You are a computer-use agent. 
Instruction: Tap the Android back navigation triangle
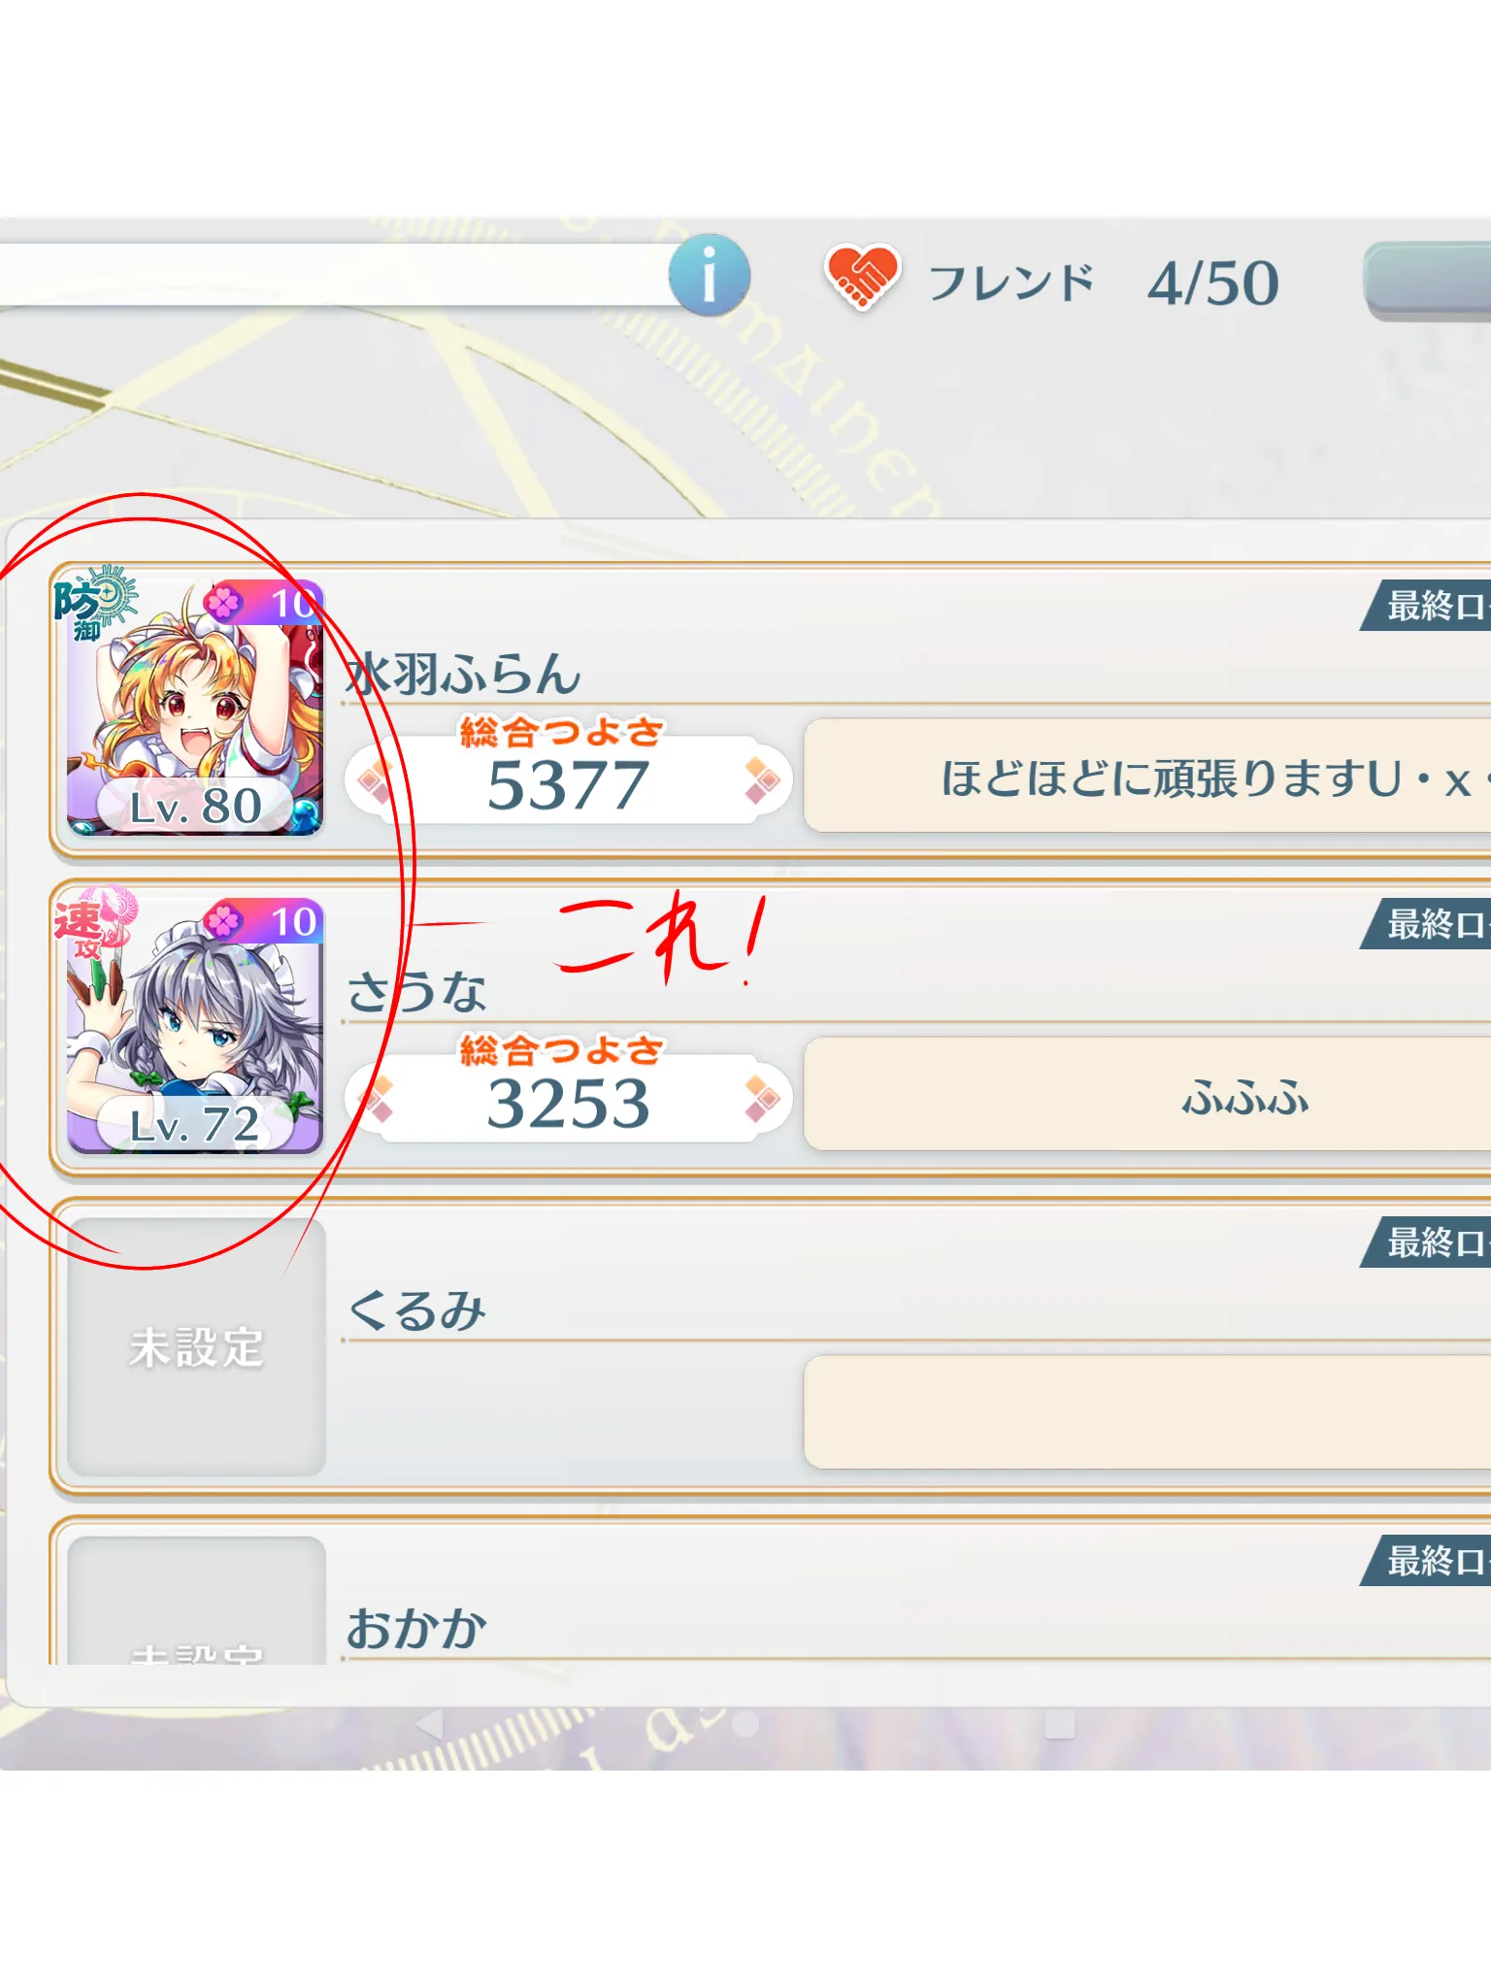pos(428,1724)
